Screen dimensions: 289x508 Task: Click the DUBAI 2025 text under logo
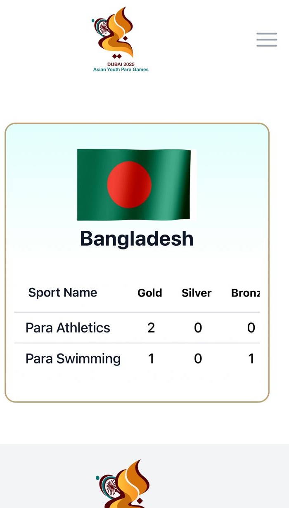[121, 64]
